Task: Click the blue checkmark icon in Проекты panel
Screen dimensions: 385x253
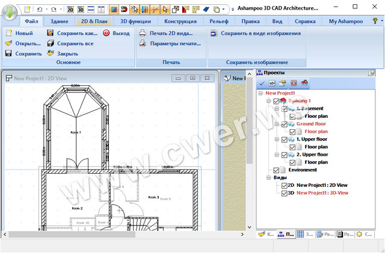Action: tap(262, 83)
